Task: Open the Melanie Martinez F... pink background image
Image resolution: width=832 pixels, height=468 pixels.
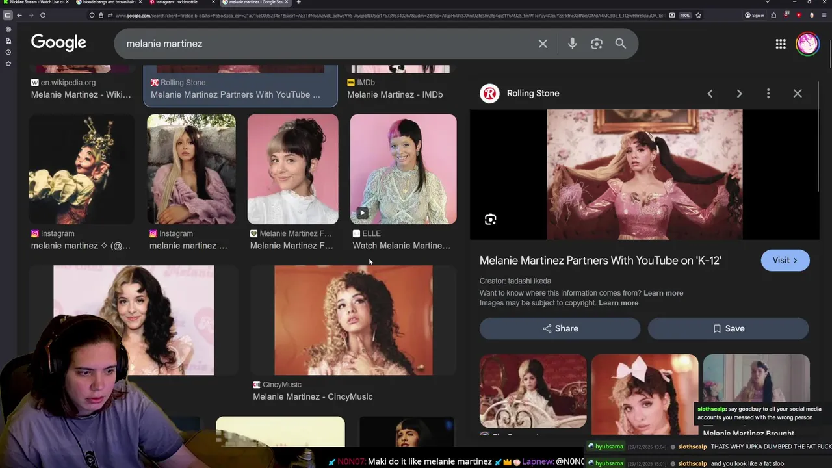Action: point(292,169)
